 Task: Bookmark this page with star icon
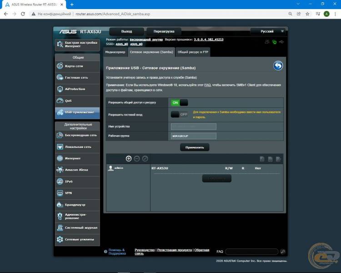[307, 14]
